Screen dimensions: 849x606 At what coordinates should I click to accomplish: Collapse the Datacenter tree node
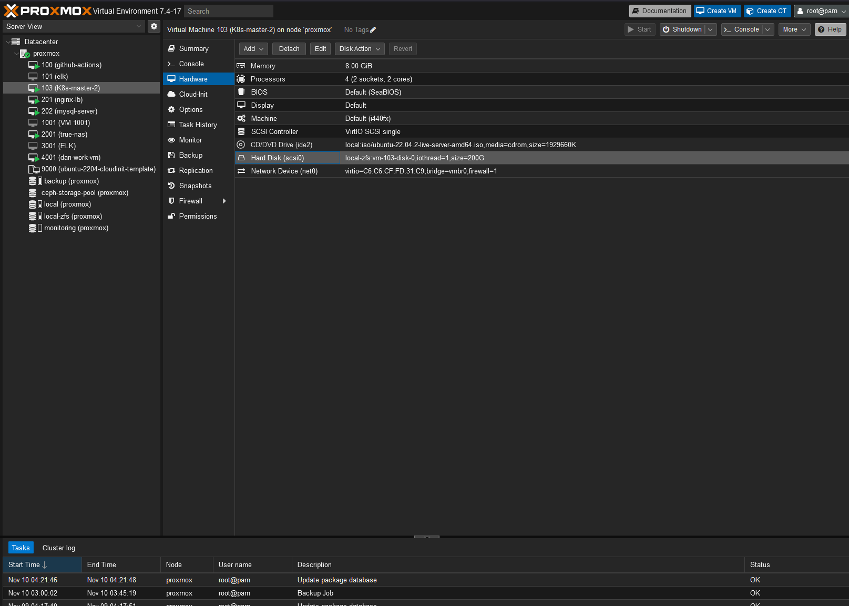[8, 42]
